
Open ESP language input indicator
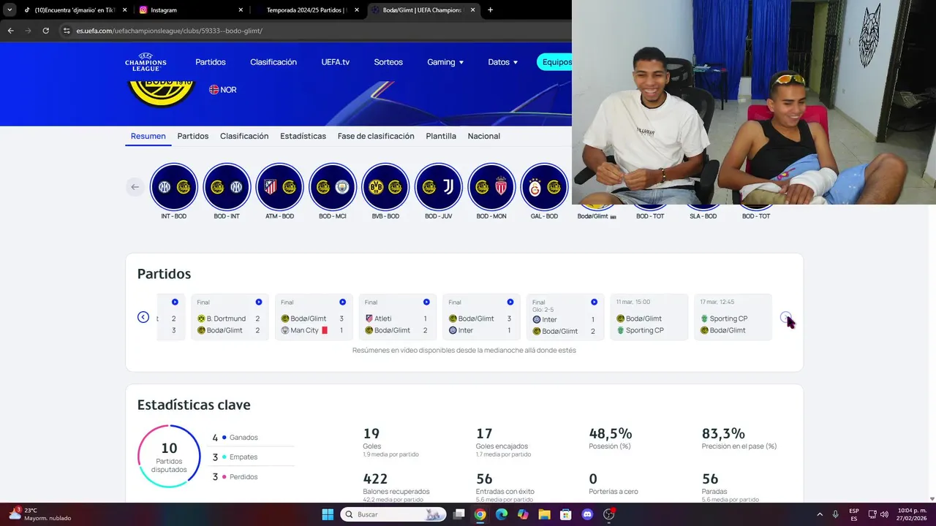tap(854, 514)
